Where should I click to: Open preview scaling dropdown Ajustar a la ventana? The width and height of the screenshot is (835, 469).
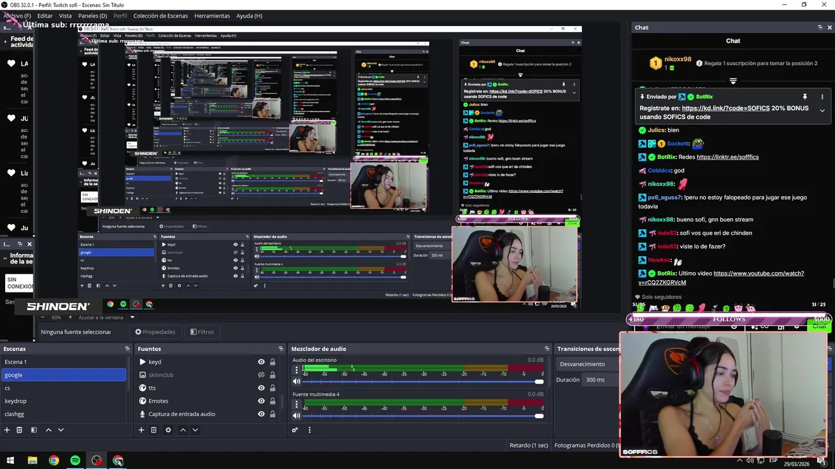(x=106, y=317)
